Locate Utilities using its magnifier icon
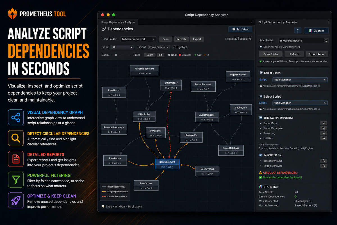 324,138
